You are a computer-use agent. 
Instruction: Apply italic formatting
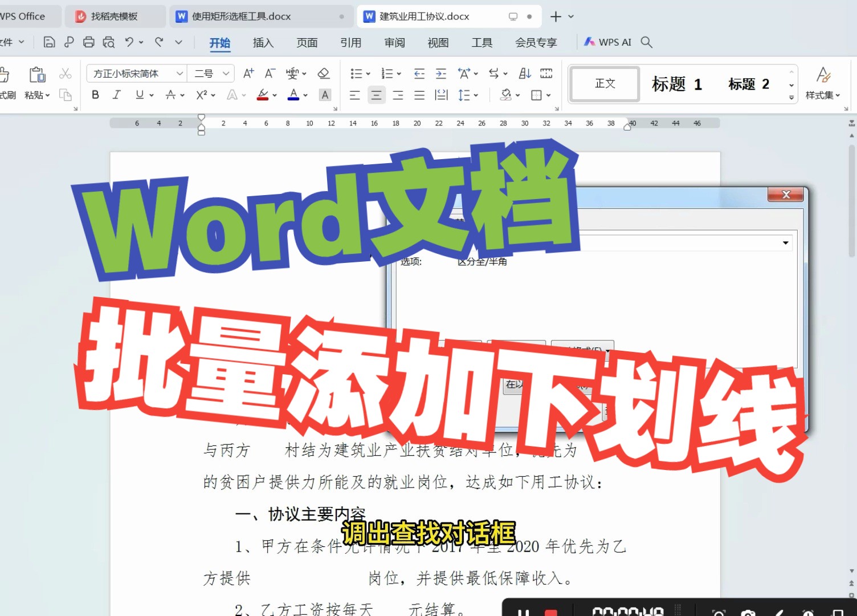[116, 95]
